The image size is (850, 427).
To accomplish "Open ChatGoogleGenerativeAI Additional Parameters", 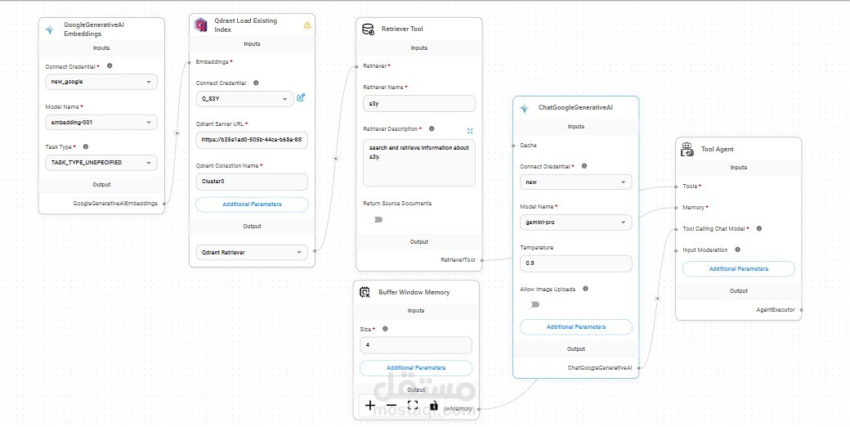I will pos(575,327).
